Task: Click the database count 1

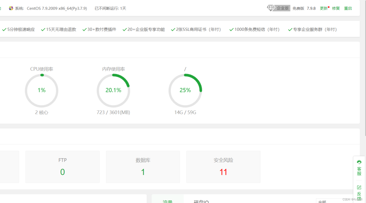Action: click(143, 172)
